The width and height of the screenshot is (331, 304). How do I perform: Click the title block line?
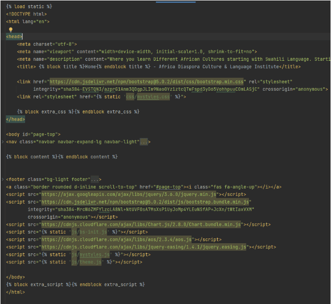pos(159,67)
